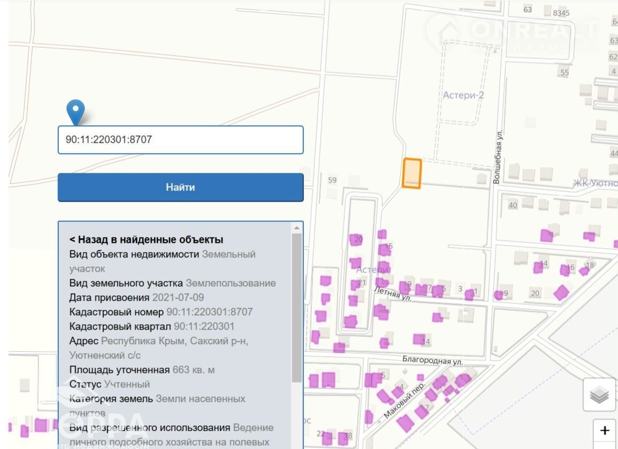Go back via Назад в найденные объекты
Image resolution: width=618 pixels, height=449 pixels.
coord(146,240)
